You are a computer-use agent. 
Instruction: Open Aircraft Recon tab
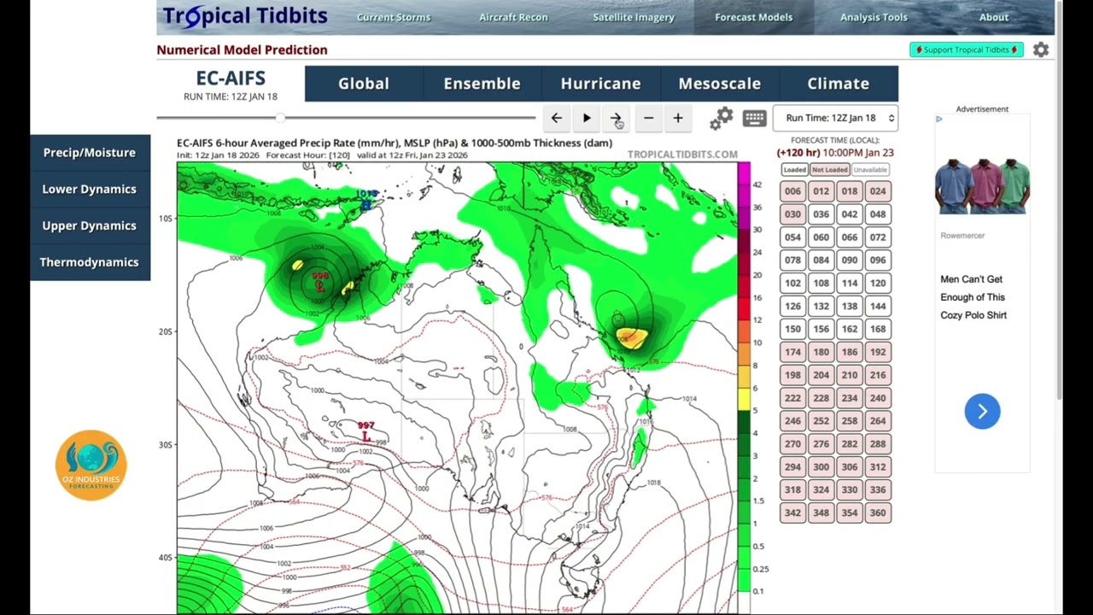pyautogui.click(x=513, y=17)
